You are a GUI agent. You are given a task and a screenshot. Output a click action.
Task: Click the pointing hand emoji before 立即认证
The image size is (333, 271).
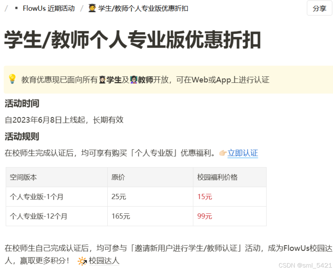tap(223, 153)
